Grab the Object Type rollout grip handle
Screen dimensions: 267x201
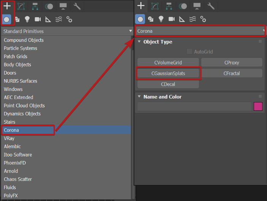pos(260,41)
